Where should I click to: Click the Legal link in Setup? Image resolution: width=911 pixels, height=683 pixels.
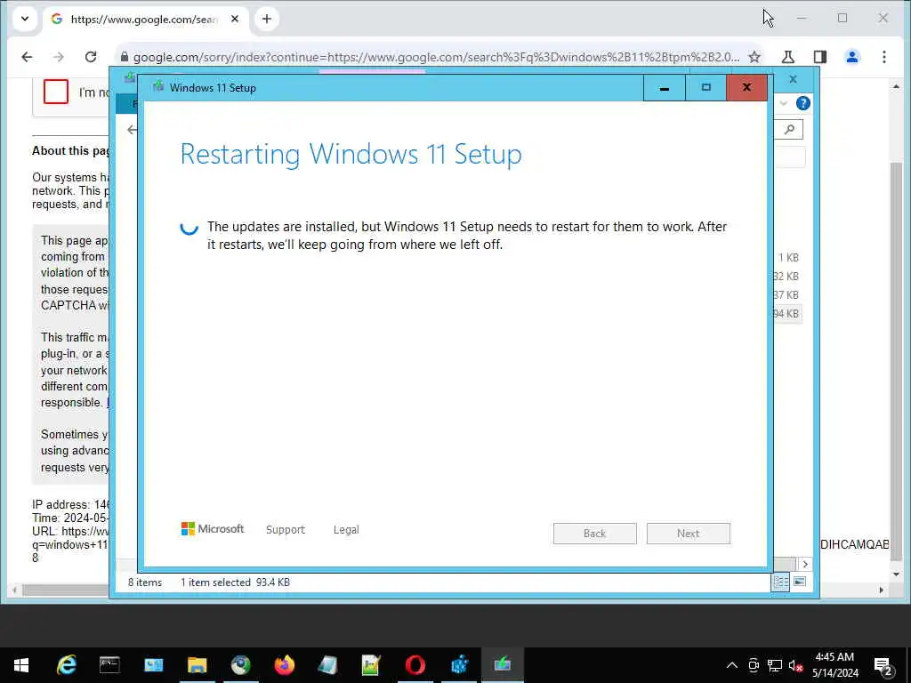point(346,530)
